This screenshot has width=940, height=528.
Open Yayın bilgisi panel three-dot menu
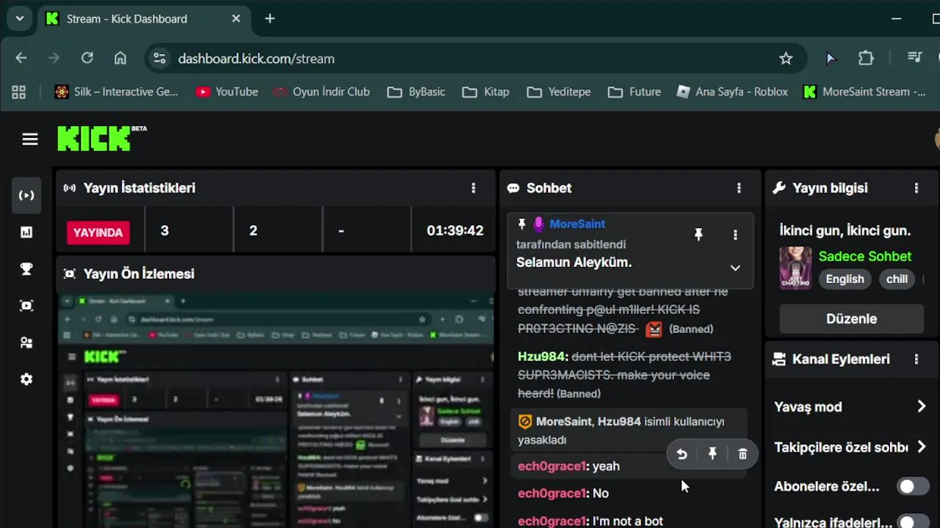(x=916, y=188)
